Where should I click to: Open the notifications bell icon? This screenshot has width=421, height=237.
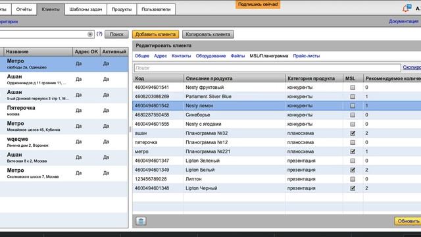point(406,9)
